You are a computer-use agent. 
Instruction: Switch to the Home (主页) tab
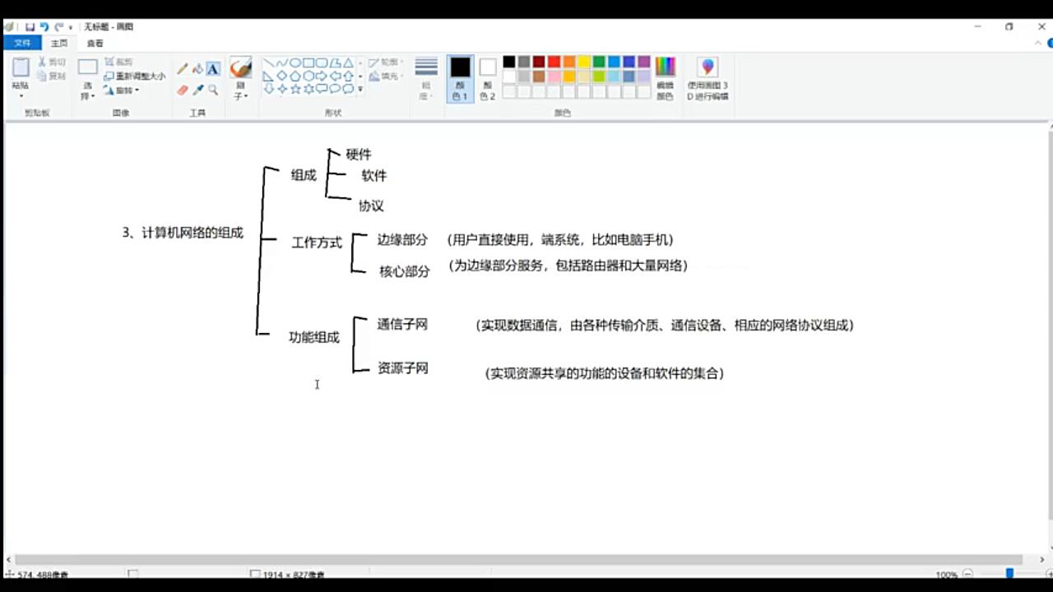pos(59,44)
